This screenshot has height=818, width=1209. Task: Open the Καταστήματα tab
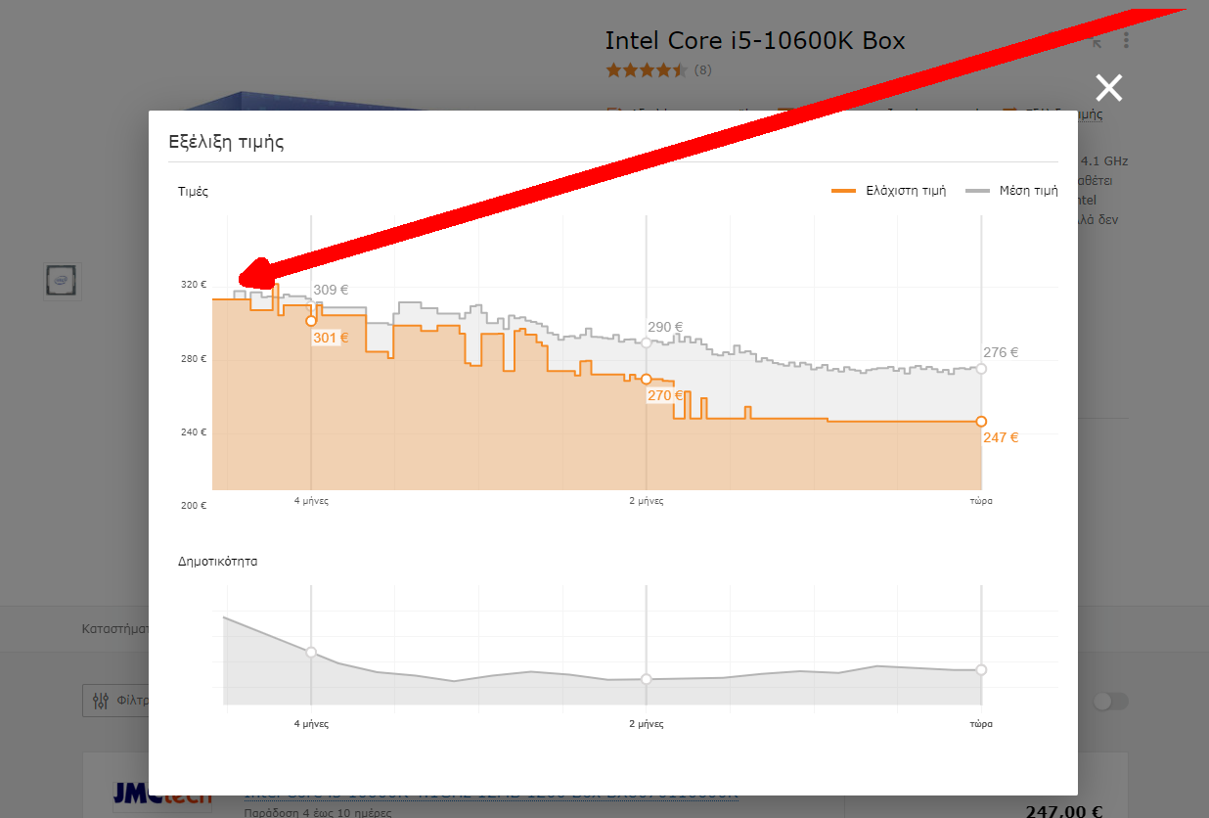[x=115, y=628]
